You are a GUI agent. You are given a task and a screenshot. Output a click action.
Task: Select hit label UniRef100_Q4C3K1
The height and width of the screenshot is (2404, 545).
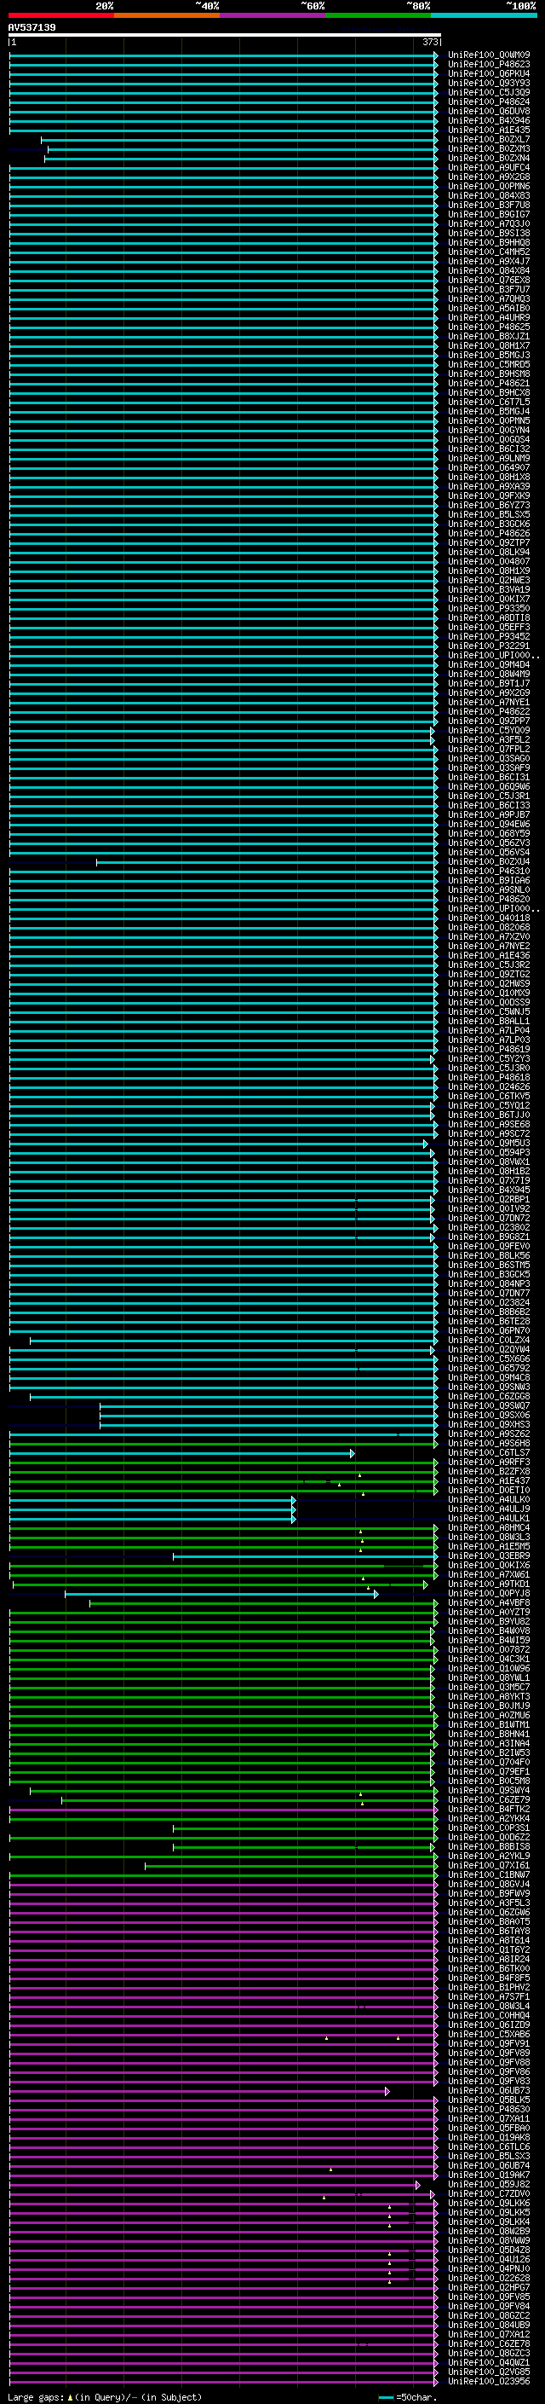click(x=489, y=1660)
